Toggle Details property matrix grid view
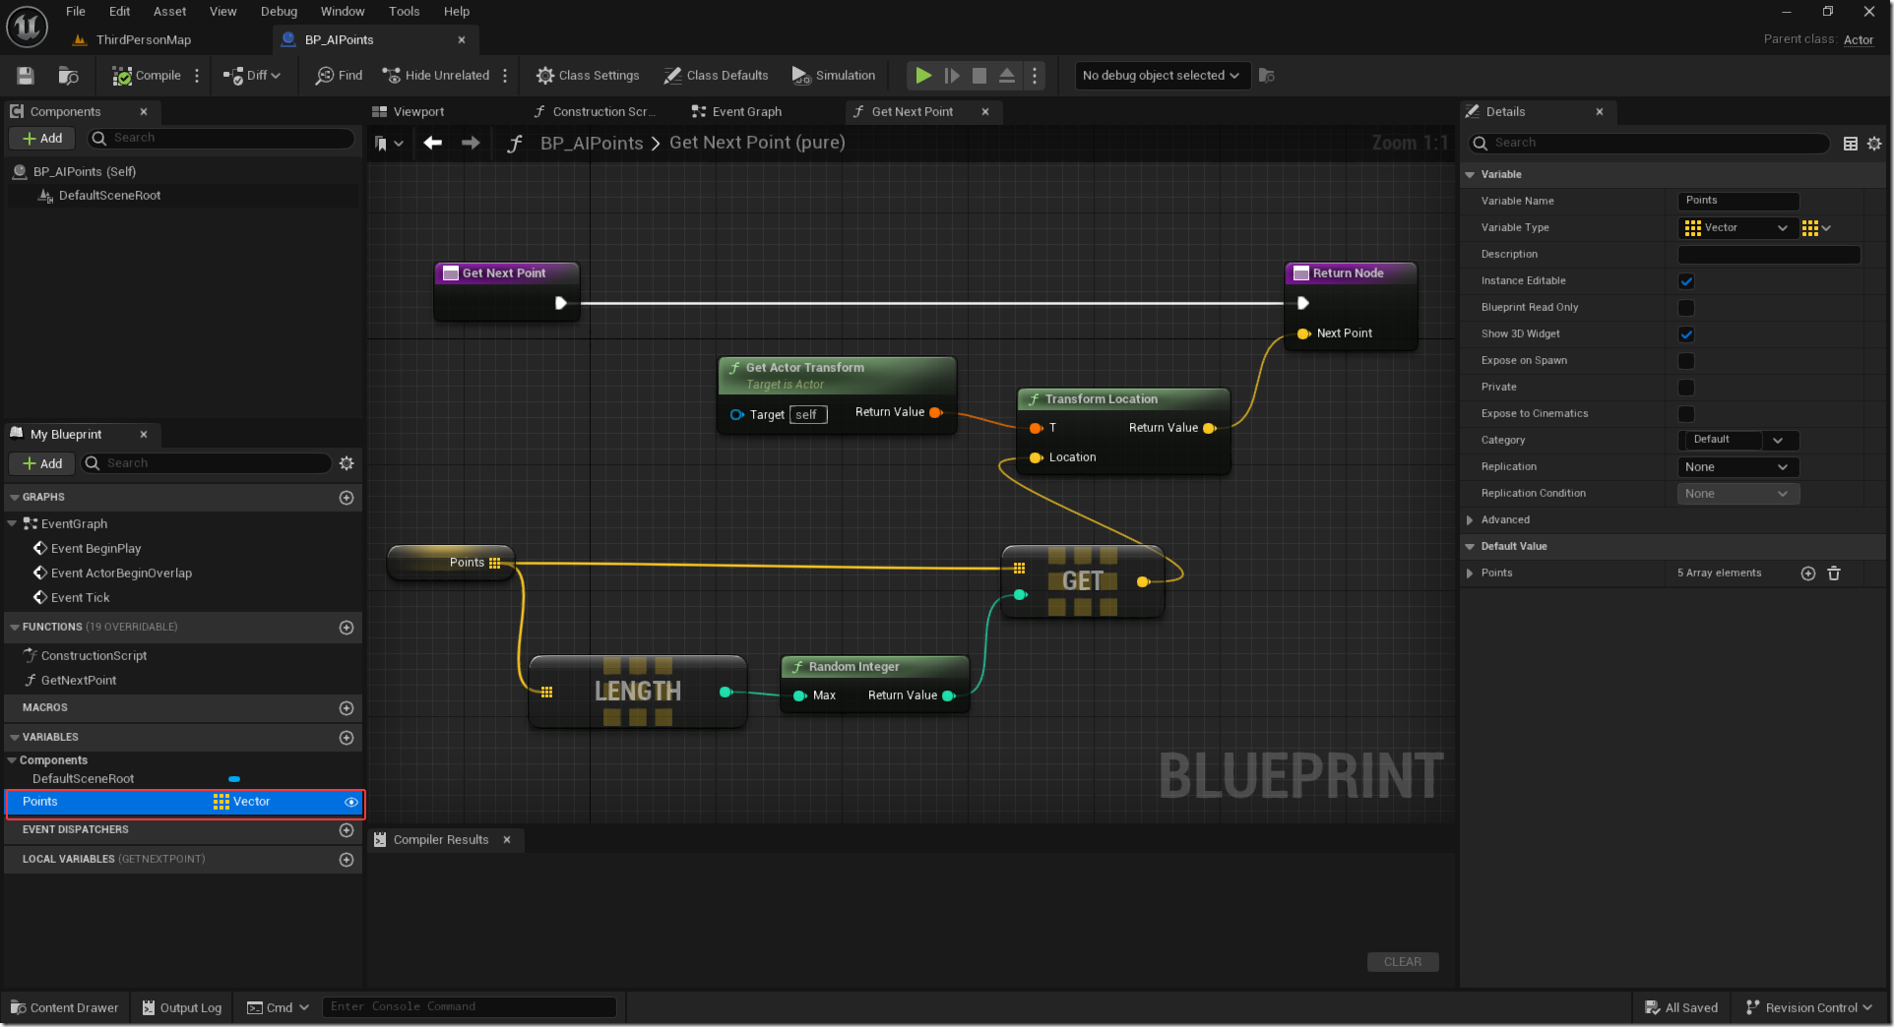1894x1027 pixels. 1851,144
